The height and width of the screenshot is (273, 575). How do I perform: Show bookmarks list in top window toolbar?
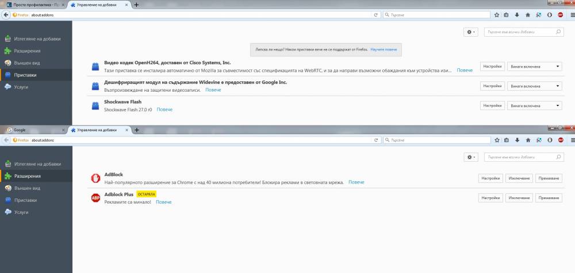507,15
